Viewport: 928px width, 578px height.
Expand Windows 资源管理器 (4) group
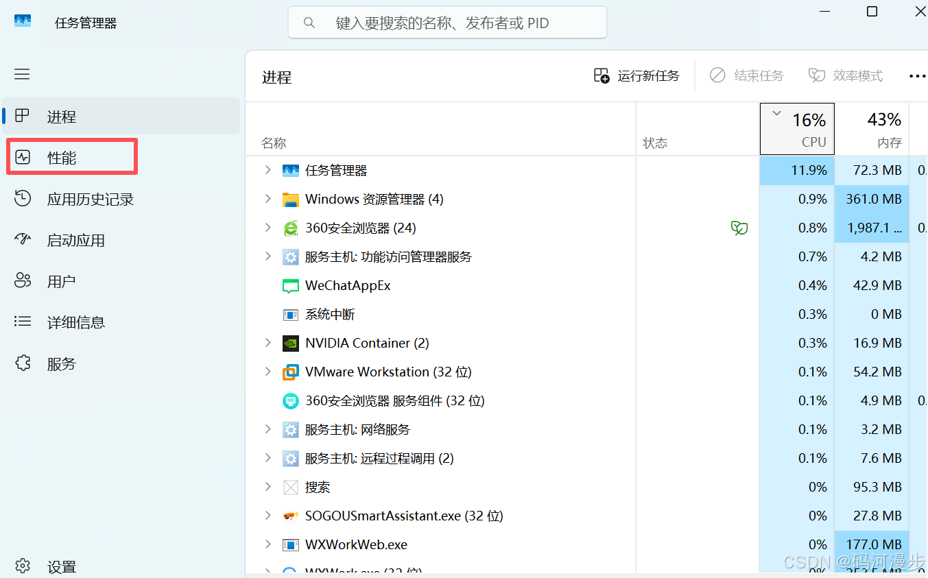(268, 199)
